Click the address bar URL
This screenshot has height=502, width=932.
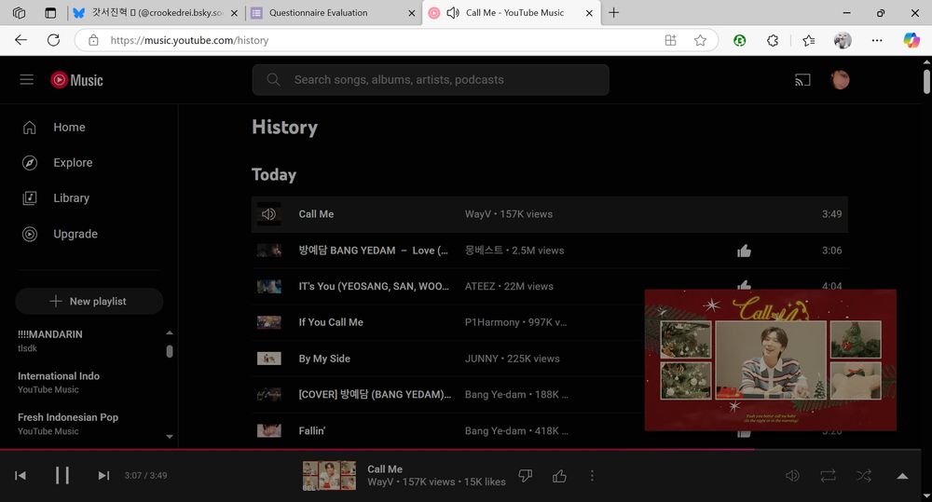point(189,40)
